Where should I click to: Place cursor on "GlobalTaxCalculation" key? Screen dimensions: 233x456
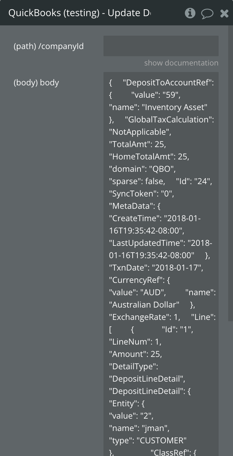point(169,120)
